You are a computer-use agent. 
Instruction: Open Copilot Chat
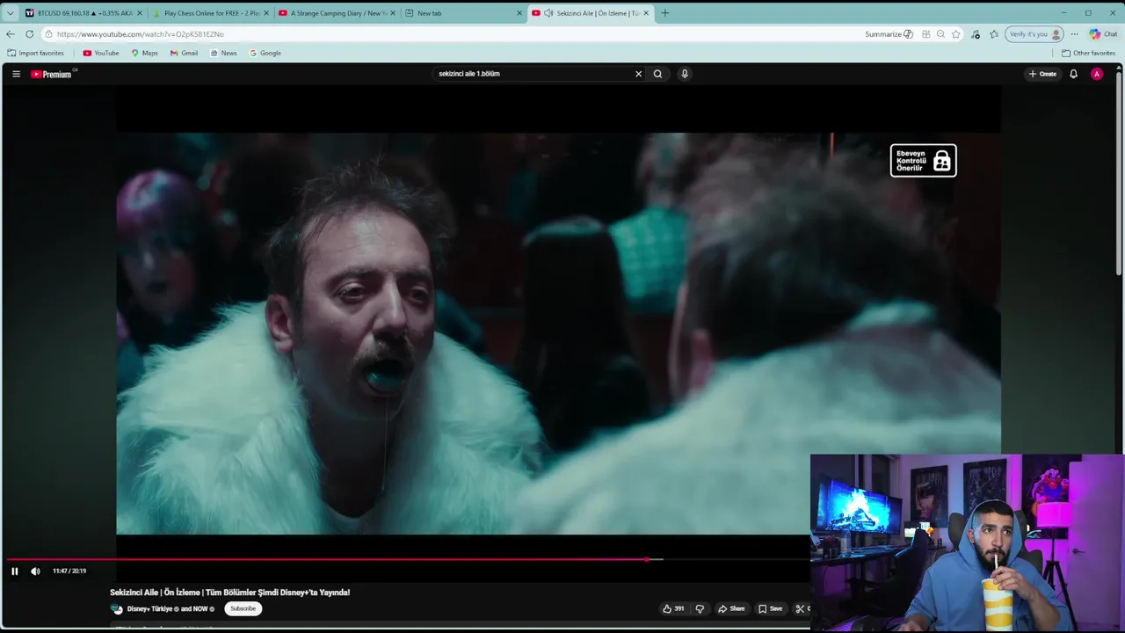[x=1103, y=34]
